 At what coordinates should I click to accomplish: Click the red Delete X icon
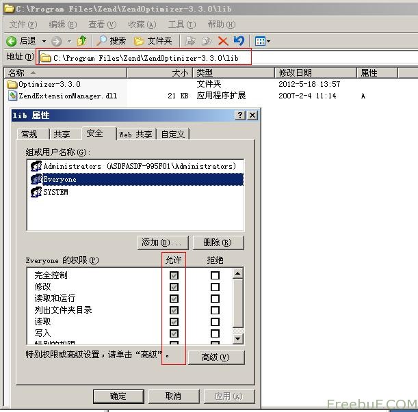[223, 41]
